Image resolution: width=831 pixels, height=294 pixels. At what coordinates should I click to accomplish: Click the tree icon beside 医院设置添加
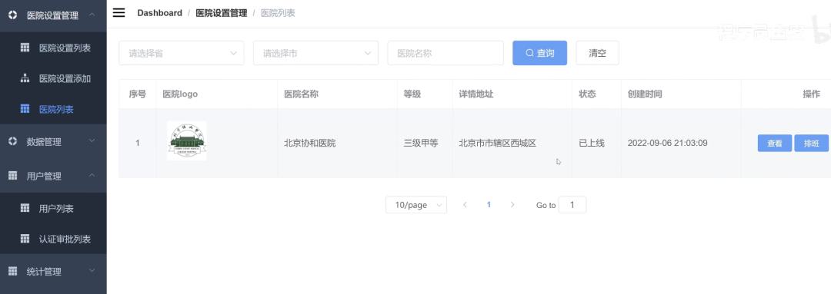(25, 78)
